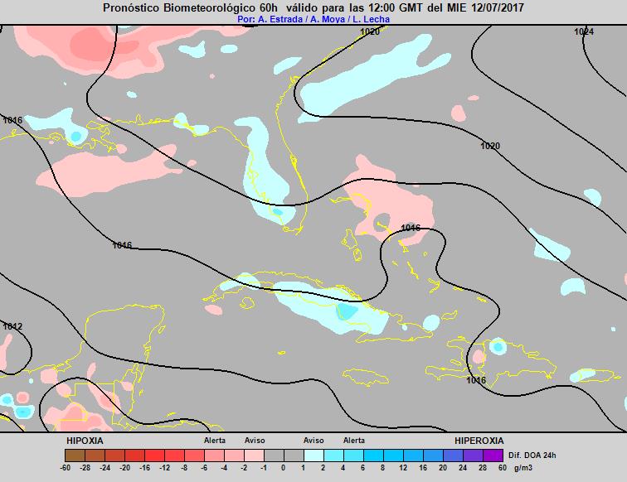
Task: Click the HIPEROXIA legend heading
Action: pyautogui.click(x=479, y=441)
